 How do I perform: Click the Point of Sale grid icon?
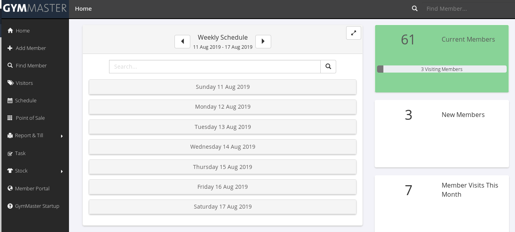(10, 118)
